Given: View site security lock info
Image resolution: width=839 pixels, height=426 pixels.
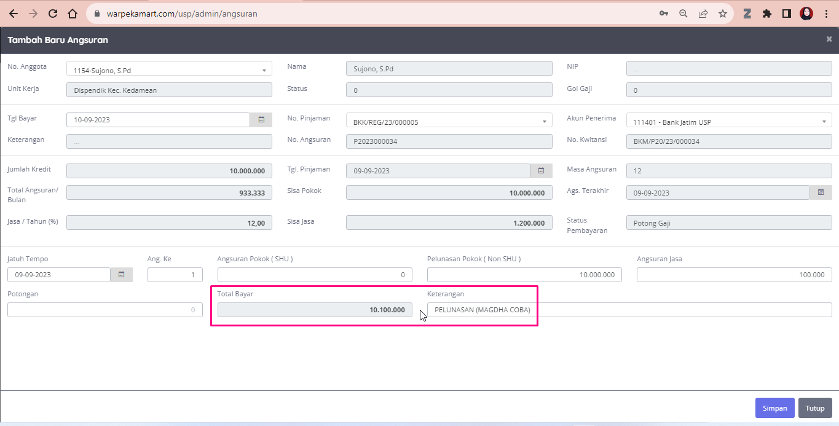Looking at the screenshot, I should tap(98, 14).
